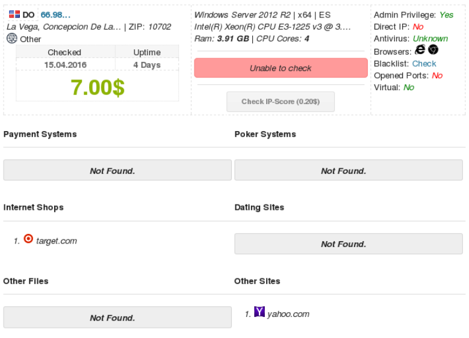Click the Admin Privilege Yes value
The image size is (469, 338).
click(446, 14)
